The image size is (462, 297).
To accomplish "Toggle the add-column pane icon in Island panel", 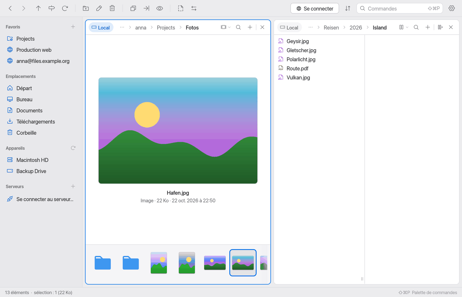I will (440, 27).
